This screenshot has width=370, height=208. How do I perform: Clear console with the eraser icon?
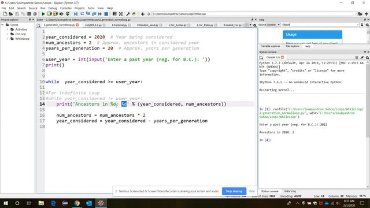point(362,58)
